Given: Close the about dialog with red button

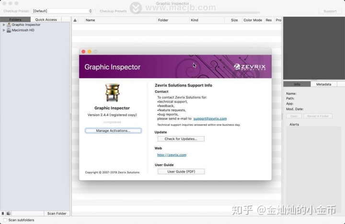Looking at the screenshot, I should coord(83,52).
